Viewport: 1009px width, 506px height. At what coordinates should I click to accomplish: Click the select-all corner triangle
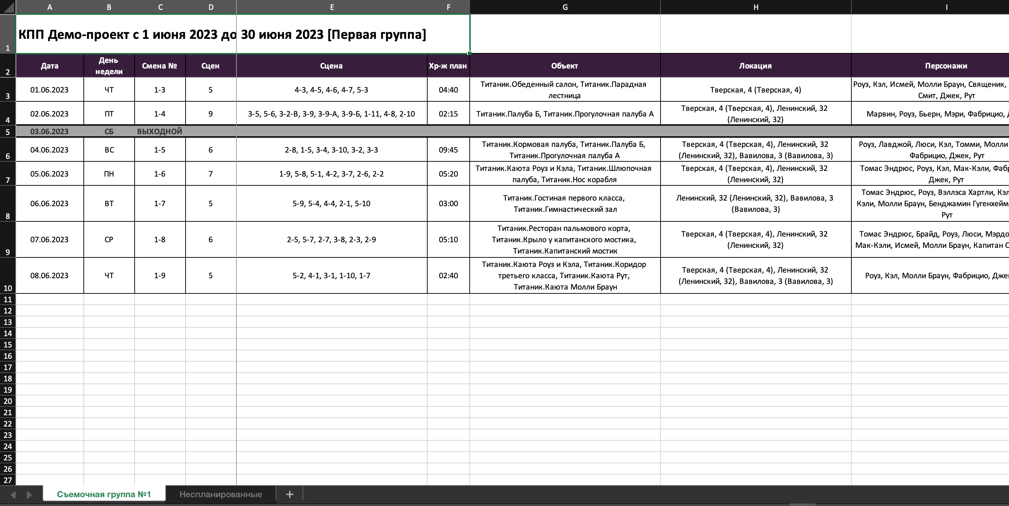point(7,7)
